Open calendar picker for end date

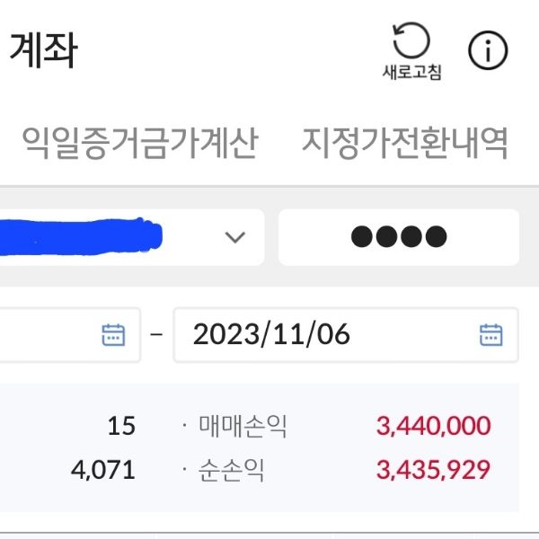[491, 335]
